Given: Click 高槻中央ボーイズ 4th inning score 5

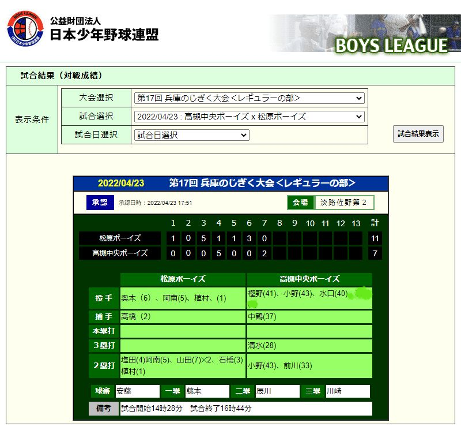Looking at the screenshot, I should click(219, 253).
